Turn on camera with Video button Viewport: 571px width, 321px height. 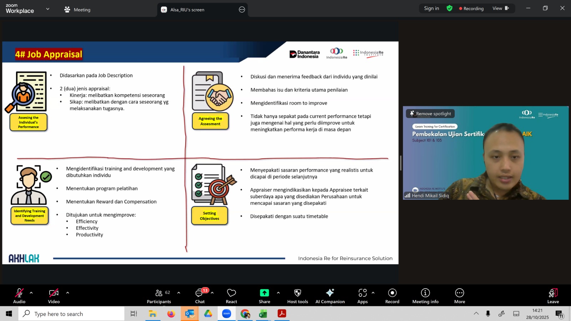click(54, 296)
